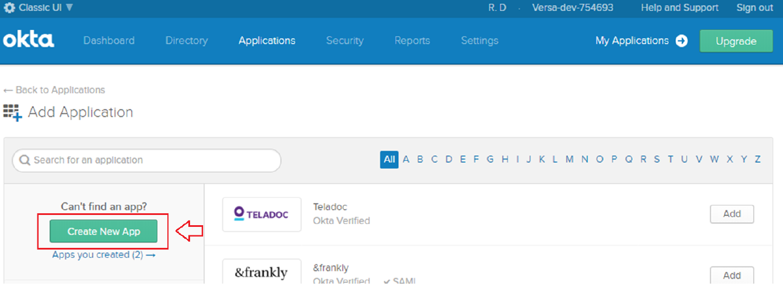
Task: Add the Teladoc application
Action: (731, 214)
